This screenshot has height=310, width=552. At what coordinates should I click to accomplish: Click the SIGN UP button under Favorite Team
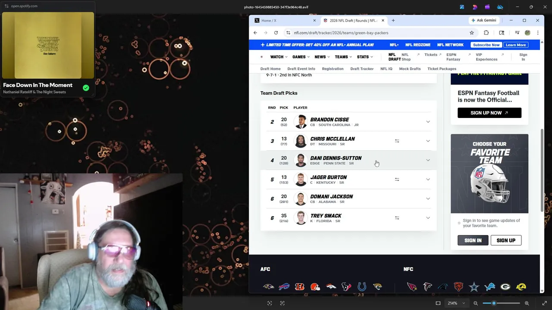point(506,240)
